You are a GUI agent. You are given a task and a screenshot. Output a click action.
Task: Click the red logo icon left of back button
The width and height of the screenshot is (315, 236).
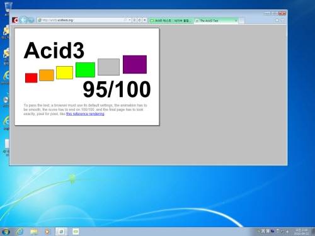click(15, 20)
